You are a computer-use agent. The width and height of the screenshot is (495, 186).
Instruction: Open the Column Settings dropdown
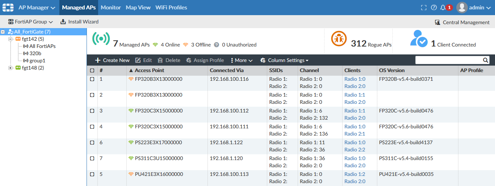[285, 60]
